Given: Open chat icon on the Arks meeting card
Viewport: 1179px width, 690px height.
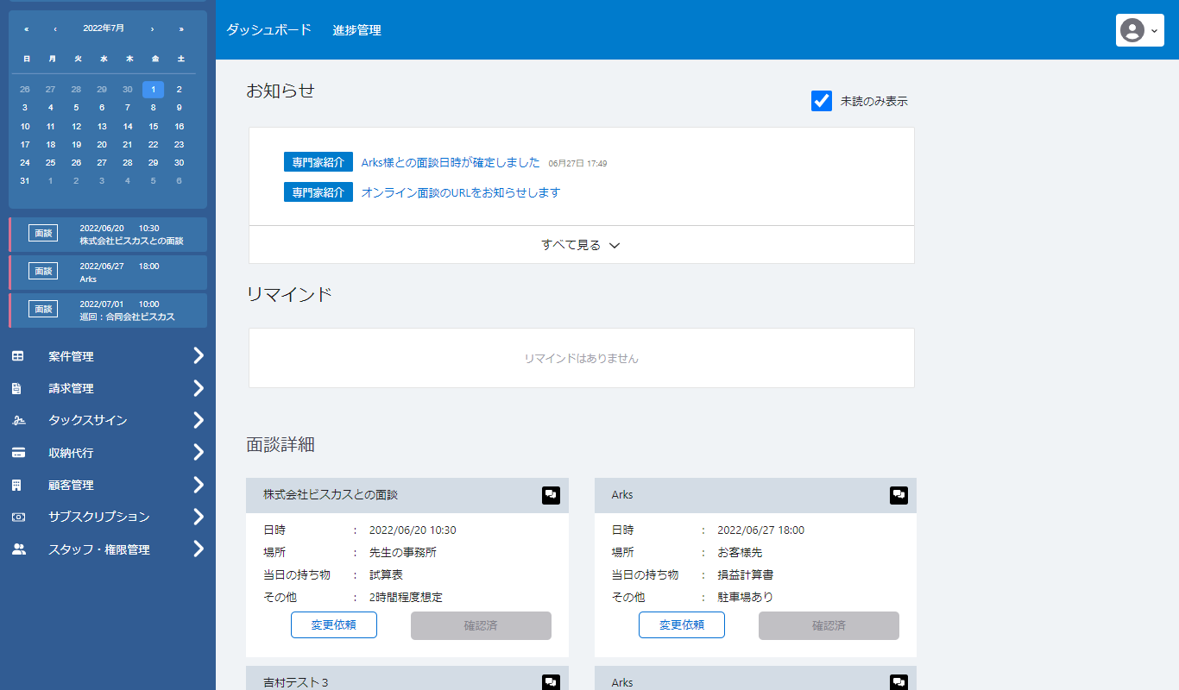Looking at the screenshot, I should point(898,495).
